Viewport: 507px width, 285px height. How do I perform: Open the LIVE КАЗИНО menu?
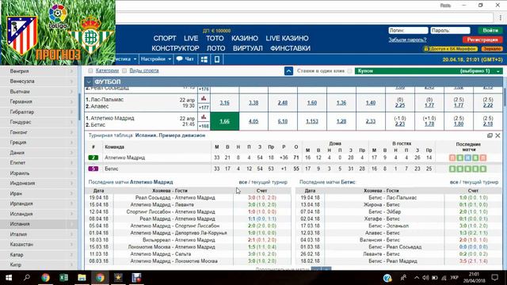coord(287,38)
